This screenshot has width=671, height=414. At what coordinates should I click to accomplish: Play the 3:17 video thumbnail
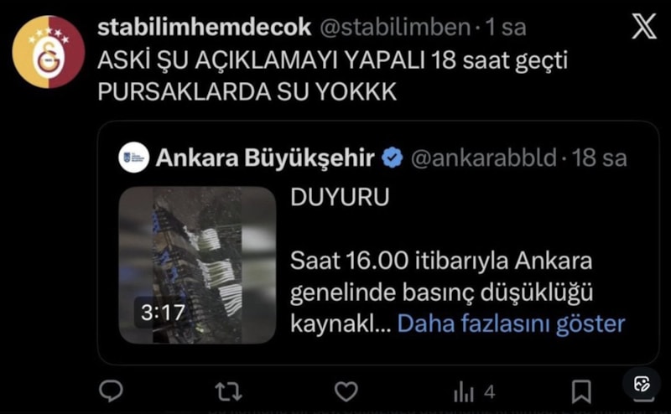coord(197,265)
